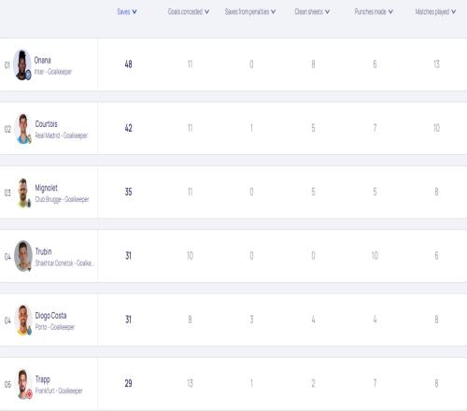
Task: Open Diogo Costa's player photo
Action: point(23,320)
